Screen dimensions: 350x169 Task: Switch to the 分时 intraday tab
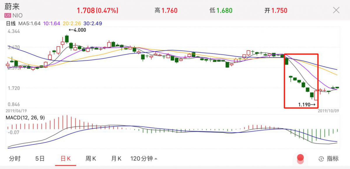click(15, 159)
